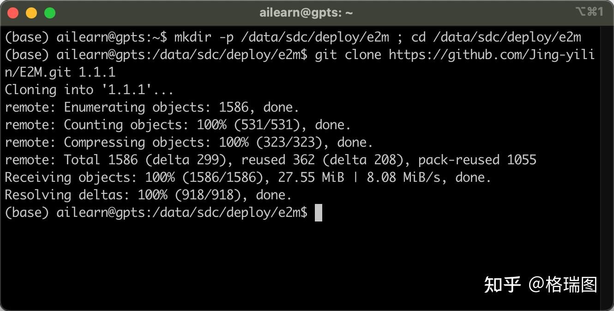Select the Enumerating objects: 1586 line
The image size is (614, 311).
152,108
